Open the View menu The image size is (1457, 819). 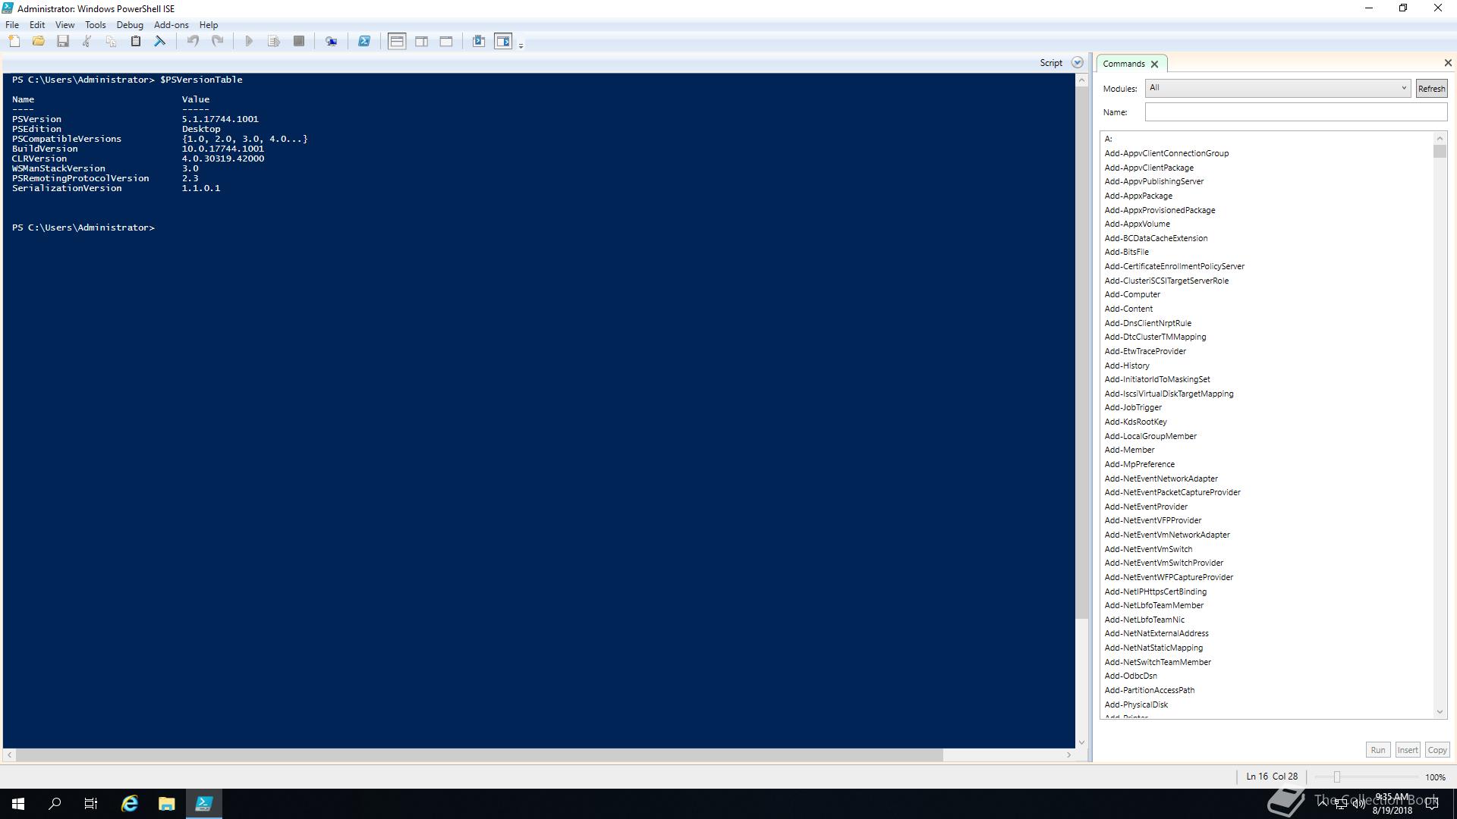(x=65, y=25)
